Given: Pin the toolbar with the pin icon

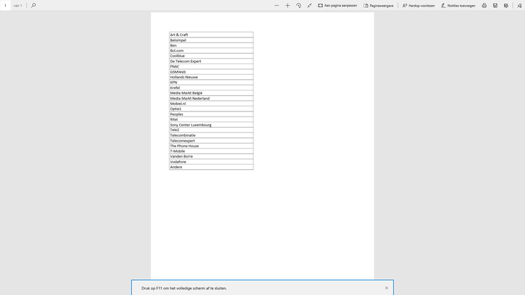Looking at the screenshot, I should pyautogui.click(x=519, y=5).
